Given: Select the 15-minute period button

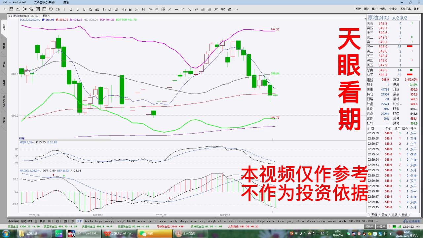Looking at the screenshot, I should (91, 9).
